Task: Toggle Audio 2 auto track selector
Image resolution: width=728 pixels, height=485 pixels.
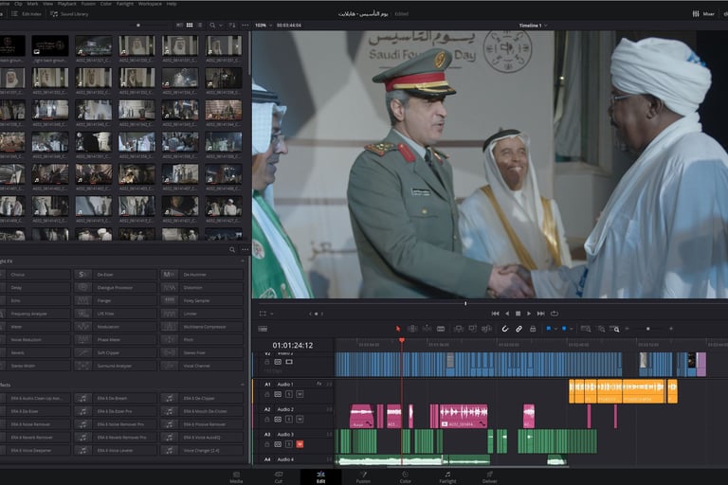Action: pos(278,419)
